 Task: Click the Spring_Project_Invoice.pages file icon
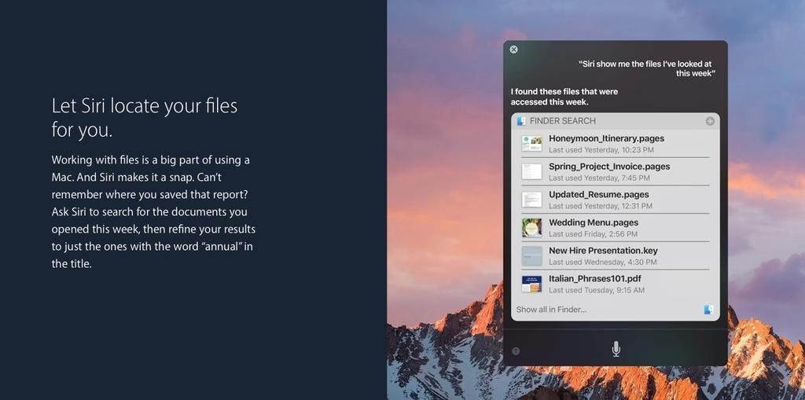(532, 172)
